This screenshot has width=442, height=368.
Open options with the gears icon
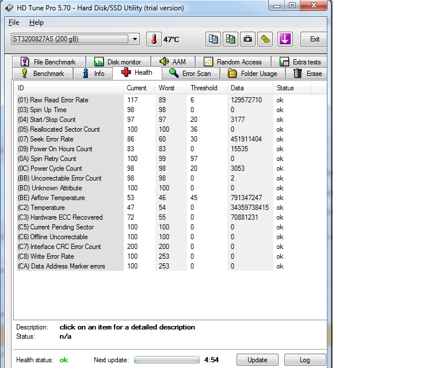(265, 39)
